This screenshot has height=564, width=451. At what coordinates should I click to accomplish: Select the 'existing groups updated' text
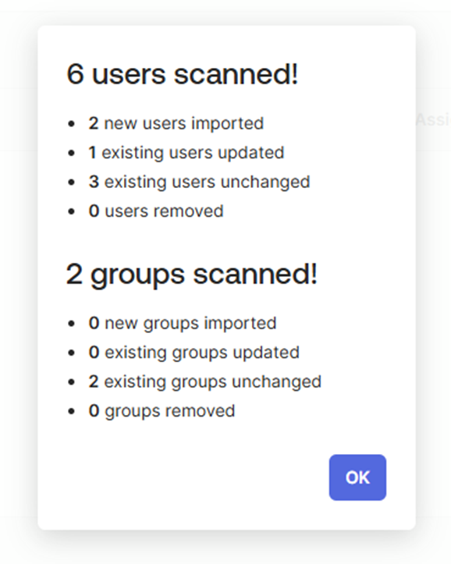[202, 352]
